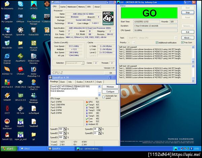Adjust Speed02 stepper in SpeedFan
The image size is (202, 158).
(x=65, y=133)
